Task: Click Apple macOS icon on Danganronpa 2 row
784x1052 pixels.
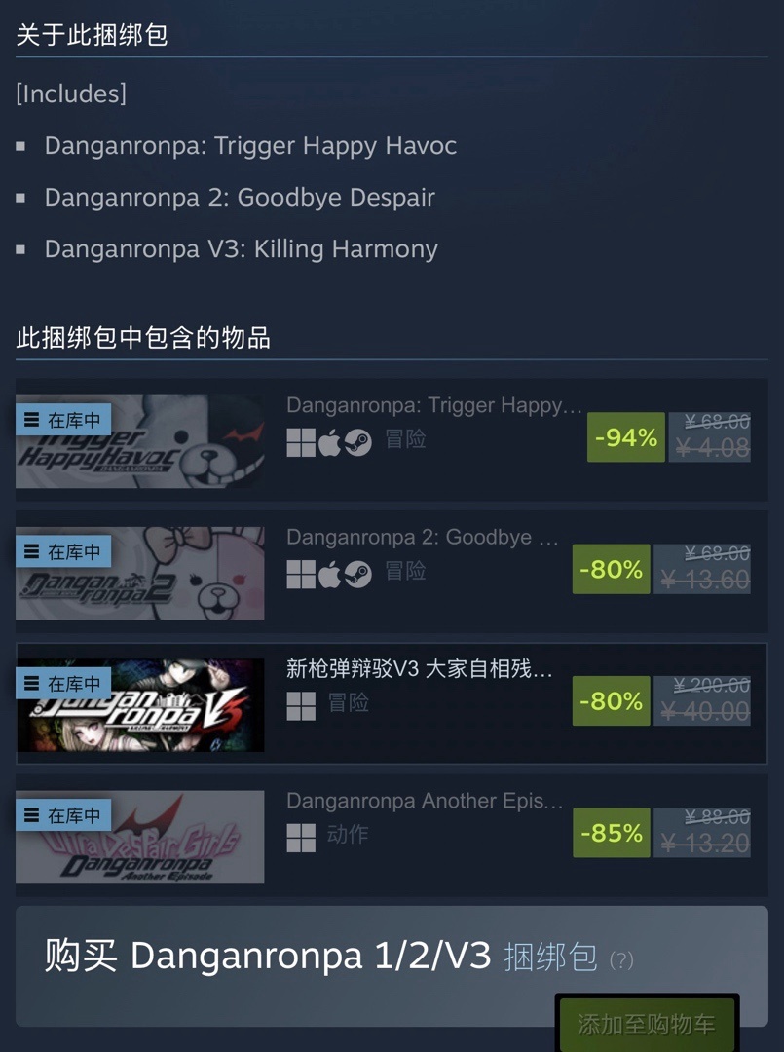Action: (329, 575)
